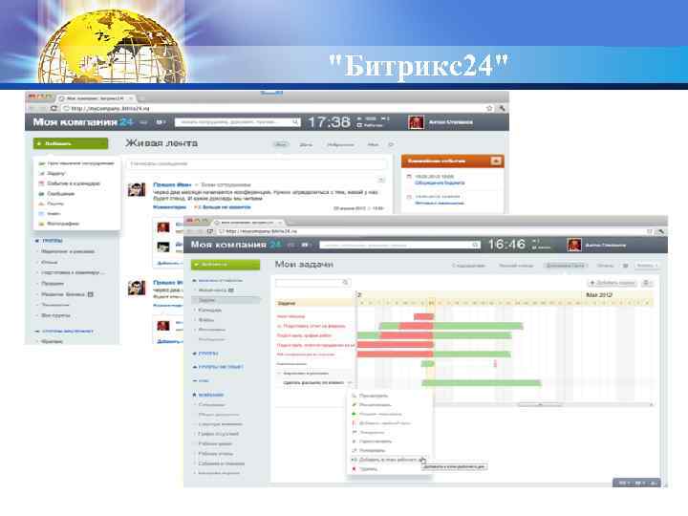Screen dimensions: 688x516
Task: Open settings dropdown beside Добавить задачу
Action: coord(647,283)
